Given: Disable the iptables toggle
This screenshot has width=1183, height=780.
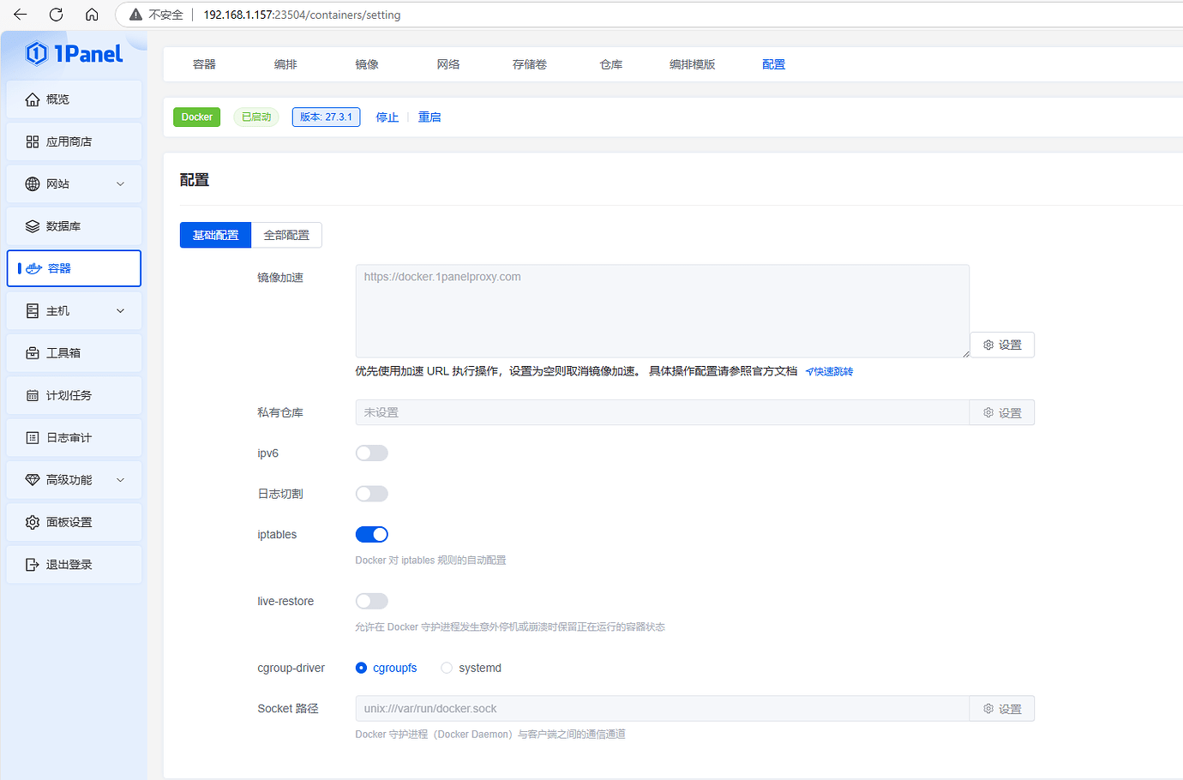Looking at the screenshot, I should click(371, 533).
